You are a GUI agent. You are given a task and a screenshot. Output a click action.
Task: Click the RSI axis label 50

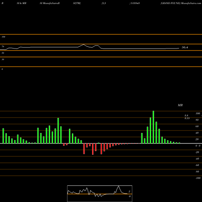[x=3, y=53]
